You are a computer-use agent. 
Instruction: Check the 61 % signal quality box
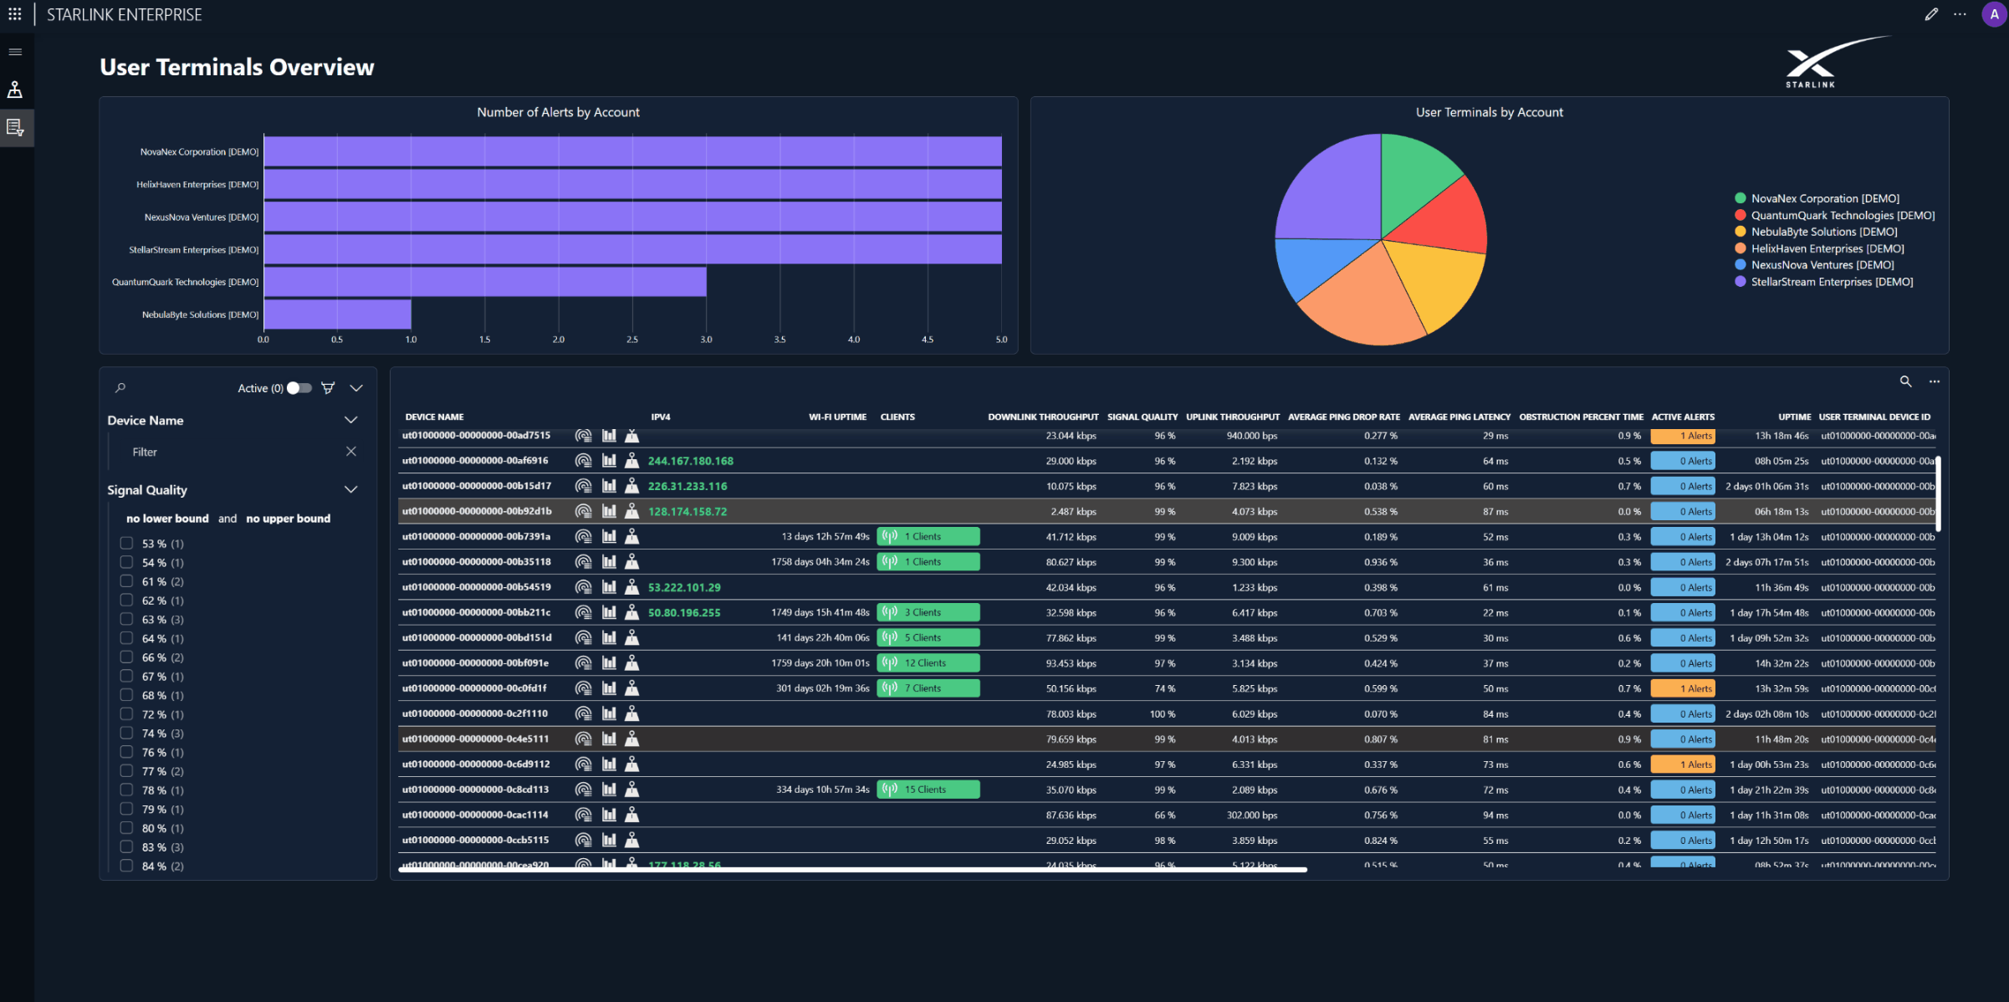[x=126, y=581]
